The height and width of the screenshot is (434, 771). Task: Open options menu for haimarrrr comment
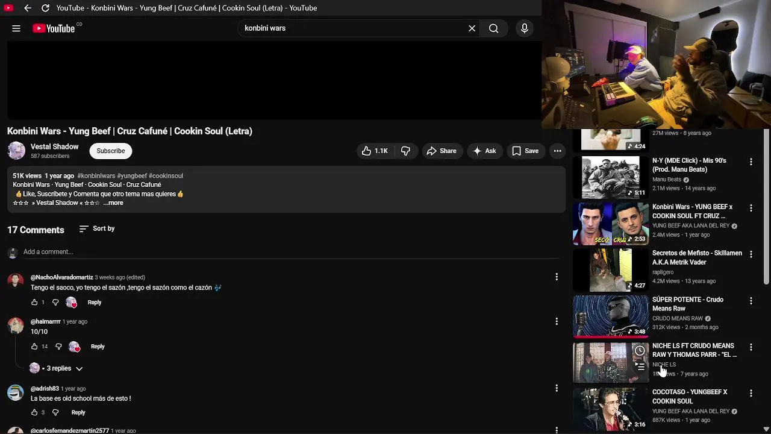click(557, 321)
